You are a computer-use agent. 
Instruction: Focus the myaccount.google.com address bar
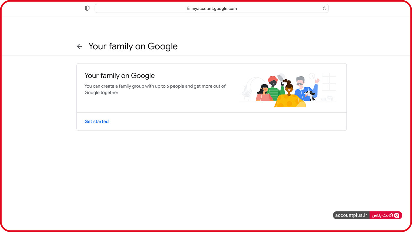click(x=211, y=8)
